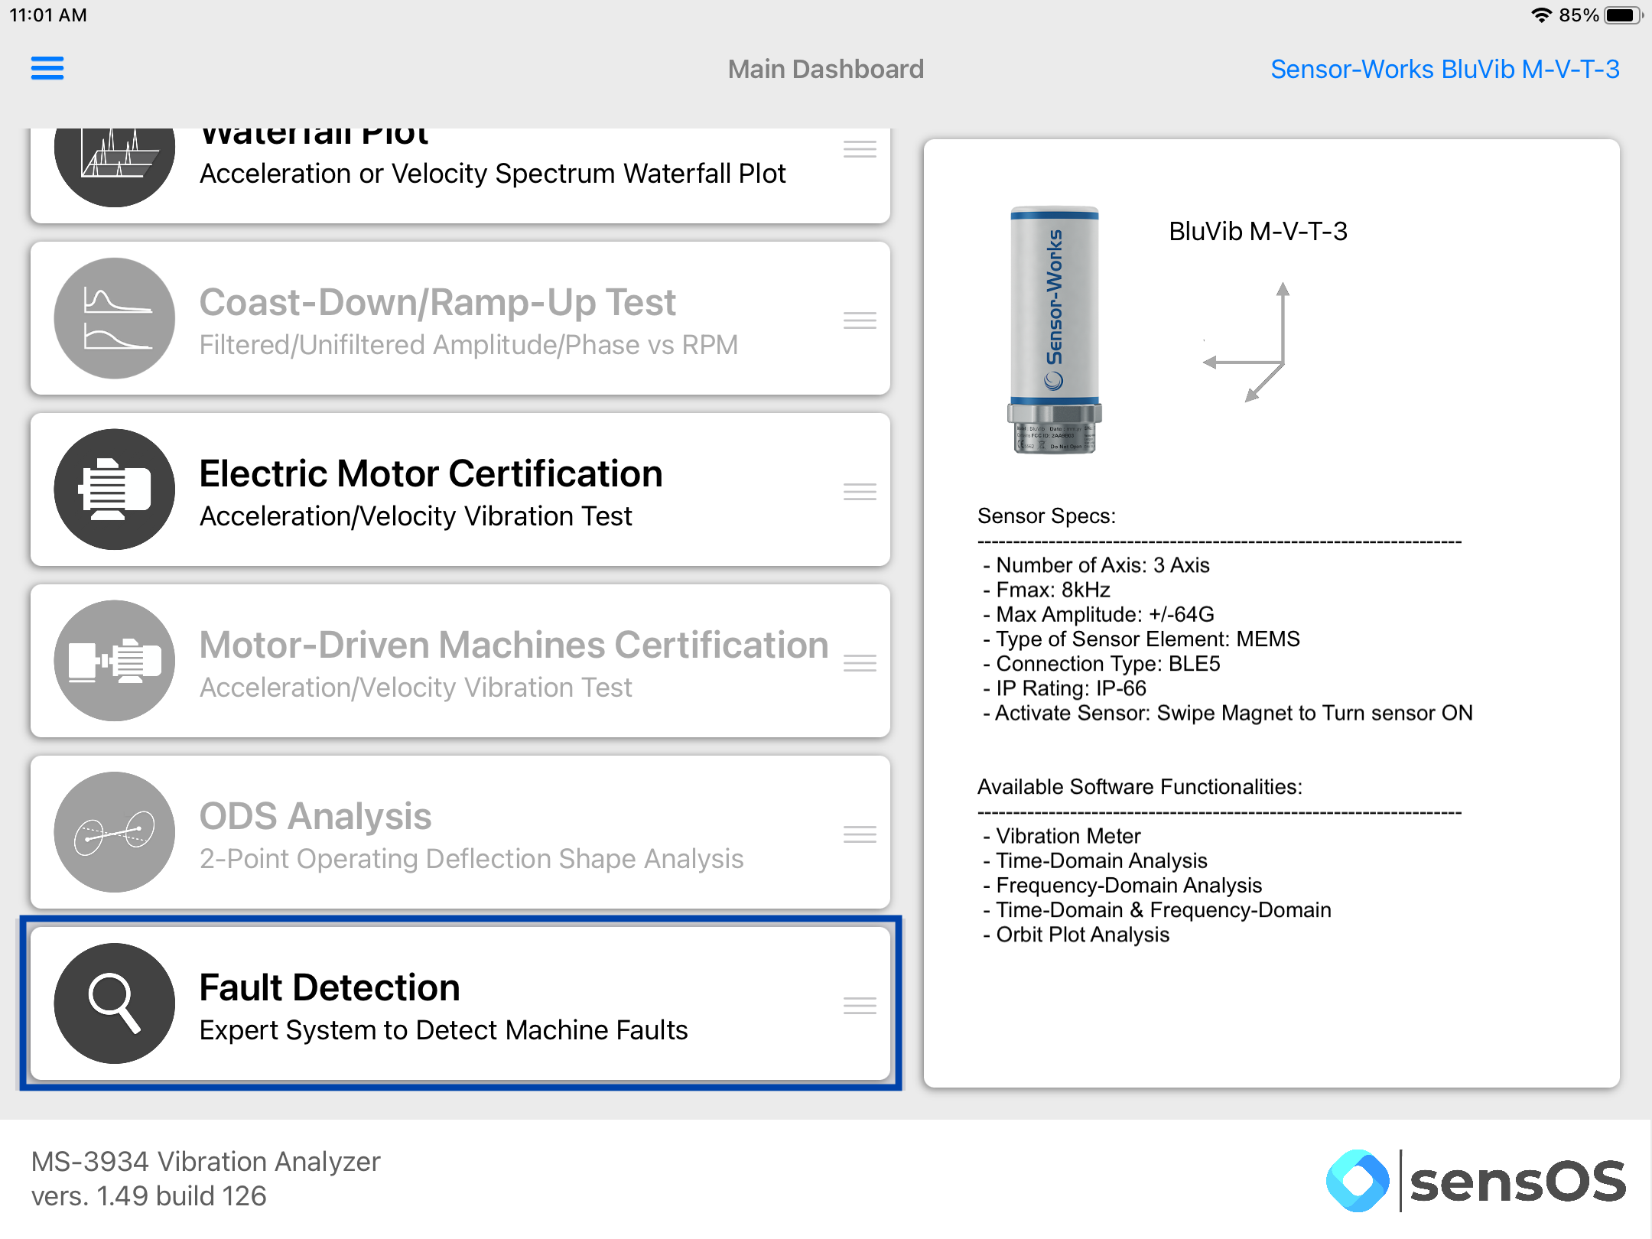Tap the BluVib sensor image

coord(1055,330)
